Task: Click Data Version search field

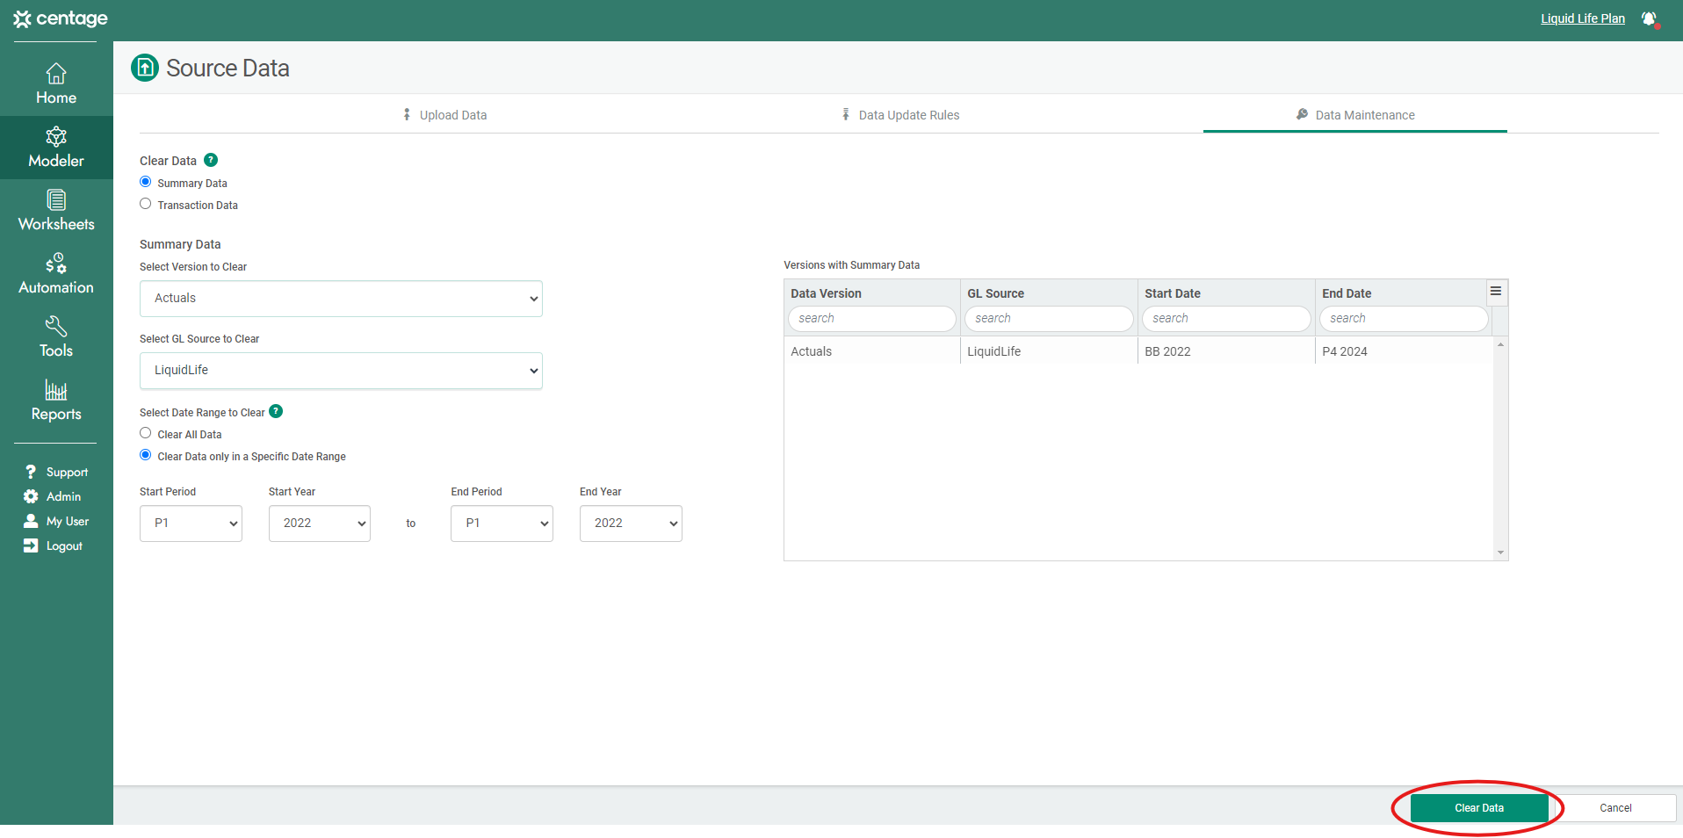Action: point(872,319)
